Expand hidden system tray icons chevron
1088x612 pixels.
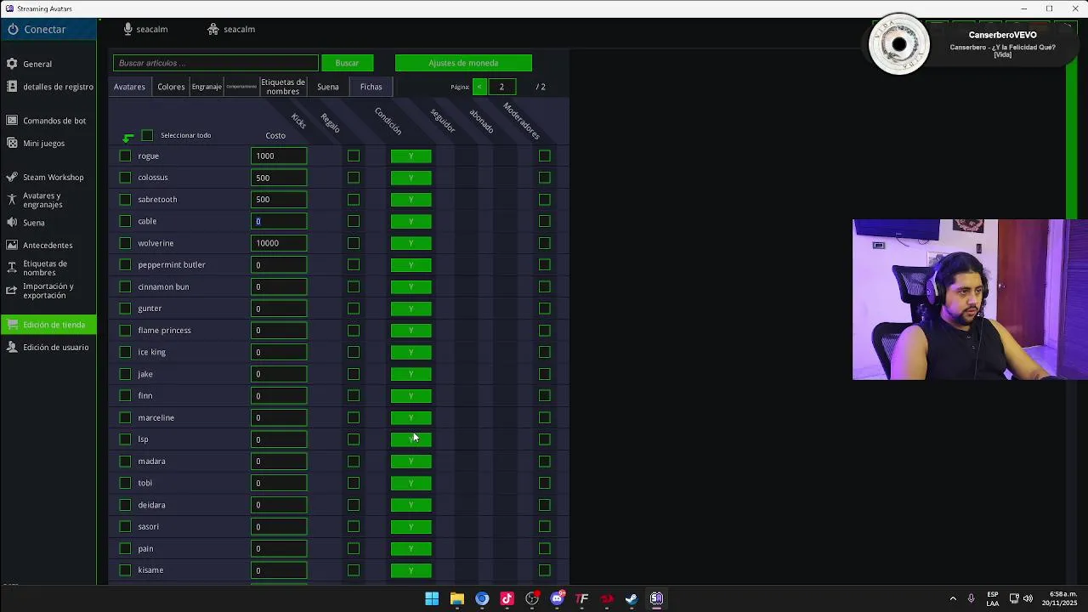(953, 598)
